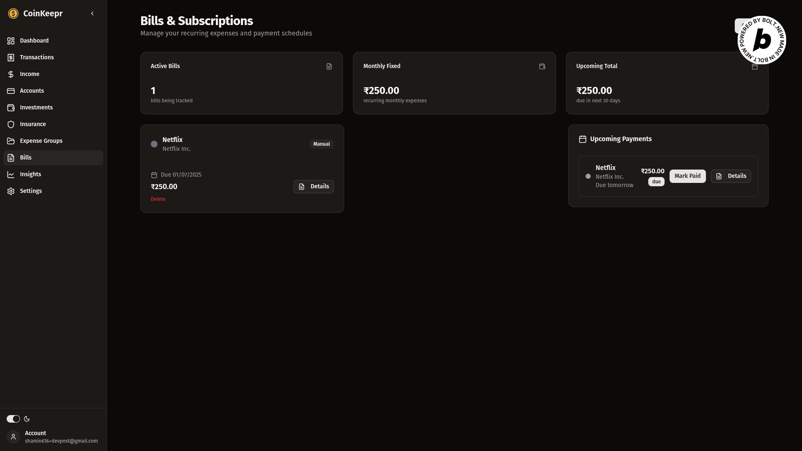Open Details on the Netflix bill card

coord(313,187)
